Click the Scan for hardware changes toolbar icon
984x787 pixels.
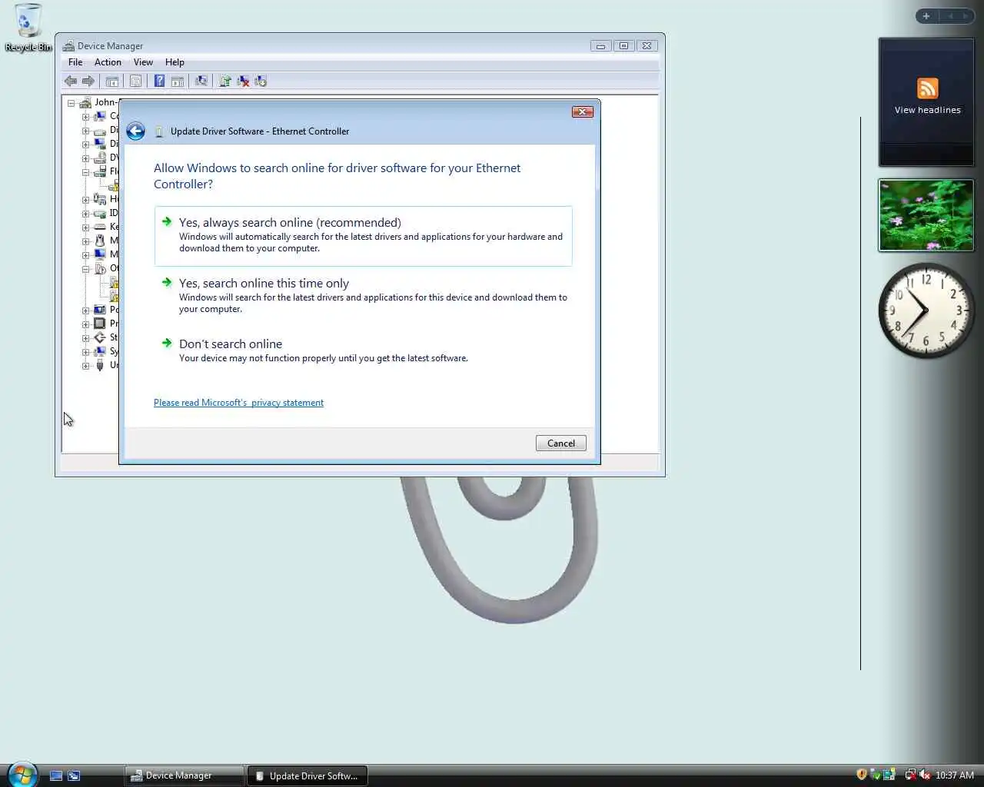tap(201, 81)
